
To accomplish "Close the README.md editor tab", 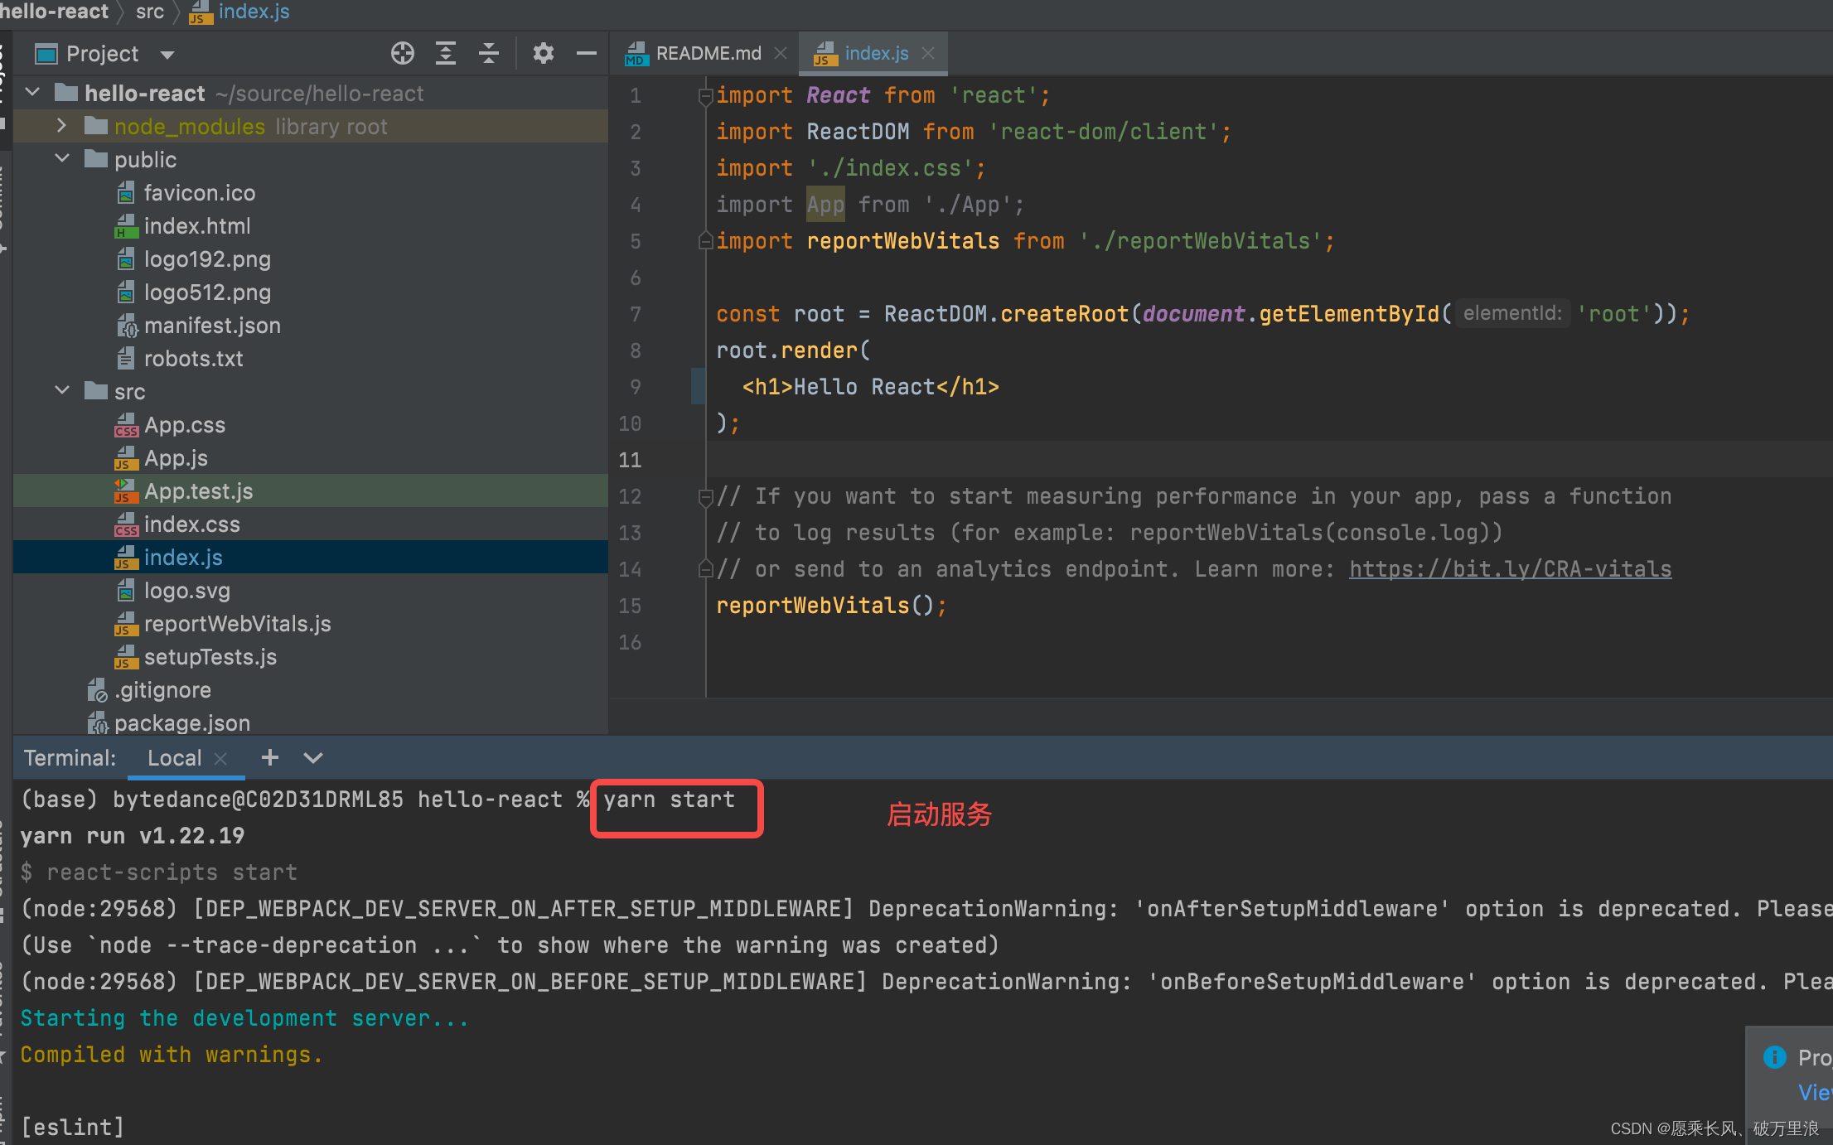I will (781, 53).
